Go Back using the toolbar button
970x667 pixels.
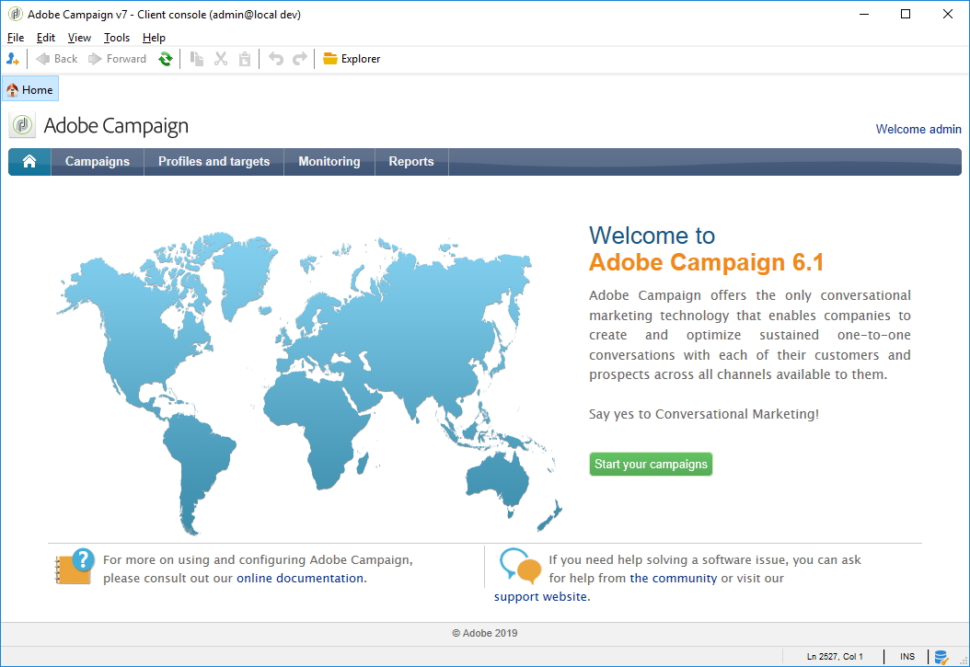coord(57,59)
